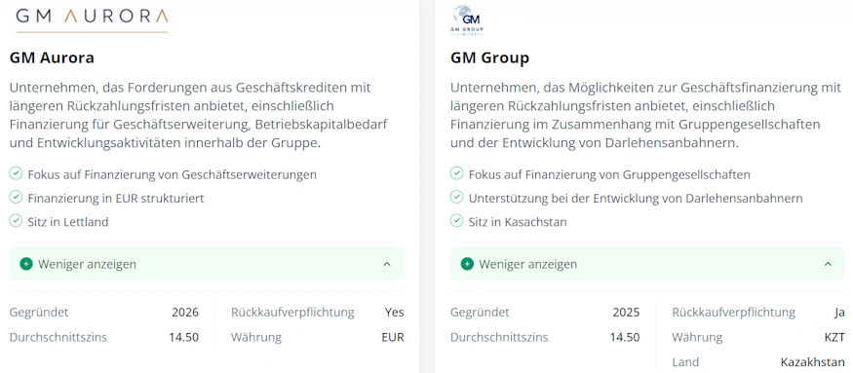Screen dimensions: 853x373
Task: Collapse GM Aurora details via chevron arrow
Action: [x=387, y=264]
